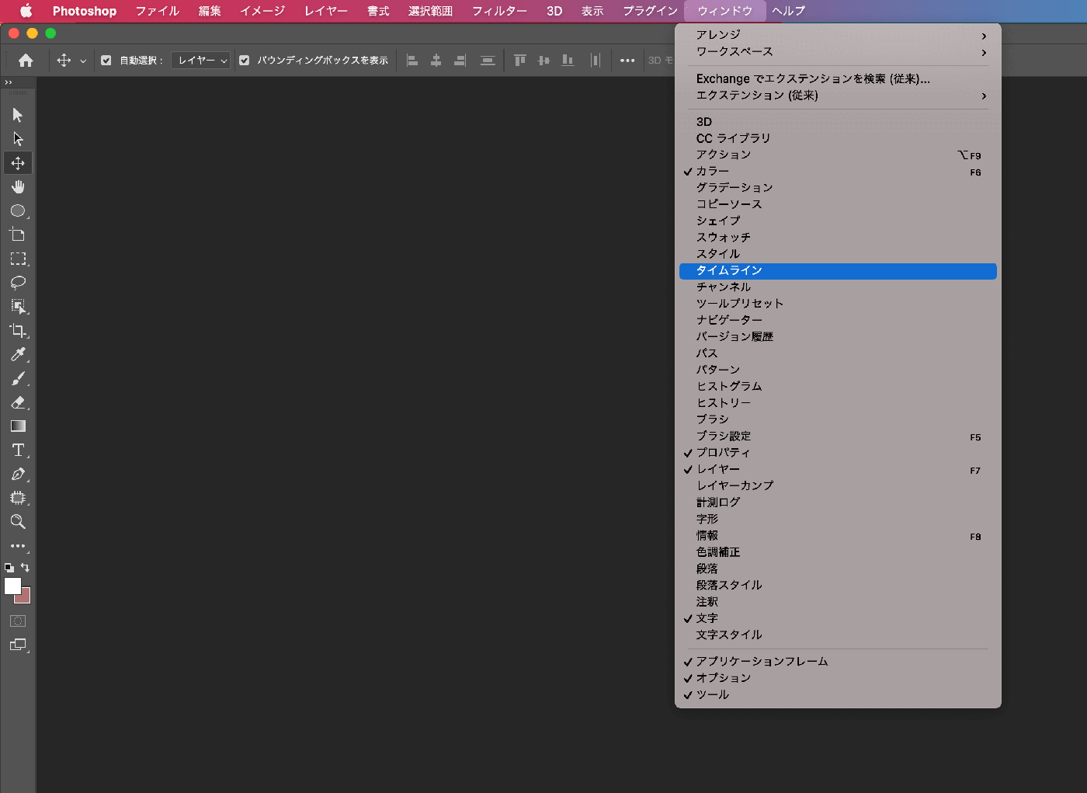The image size is (1087, 793).
Task: Select the Frame tool
Action: point(18,498)
